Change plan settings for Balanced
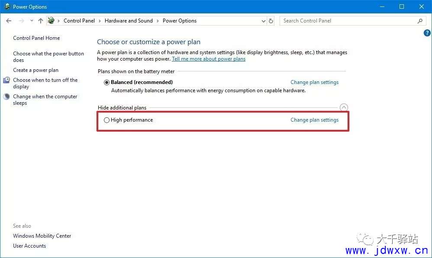This screenshot has height=258, width=432. [x=314, y=82]
